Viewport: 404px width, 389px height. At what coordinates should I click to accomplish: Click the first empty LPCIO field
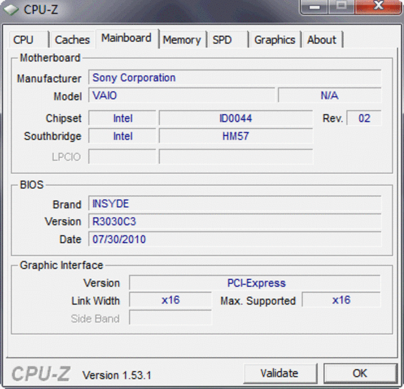click(123, 156)
